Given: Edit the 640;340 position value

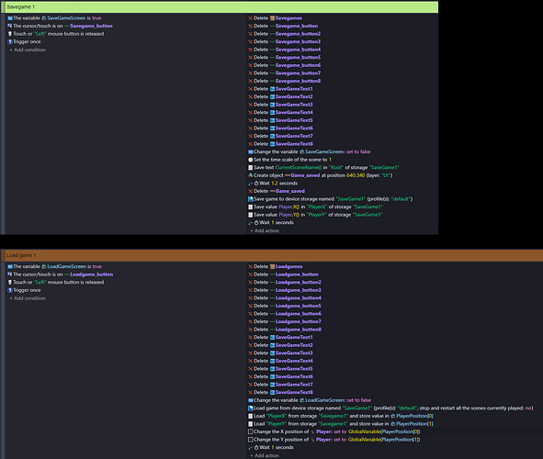Looking at the screenshot, I should (x=356, y=175).
